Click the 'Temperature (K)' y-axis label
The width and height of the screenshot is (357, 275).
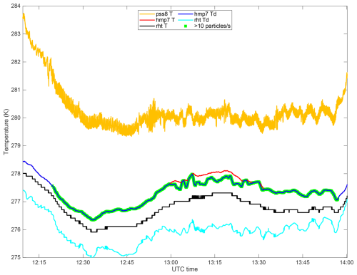click(6, 132)
